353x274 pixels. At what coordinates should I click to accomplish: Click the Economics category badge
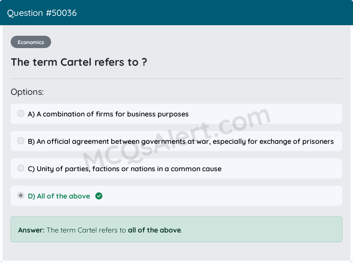coord(30,42)
